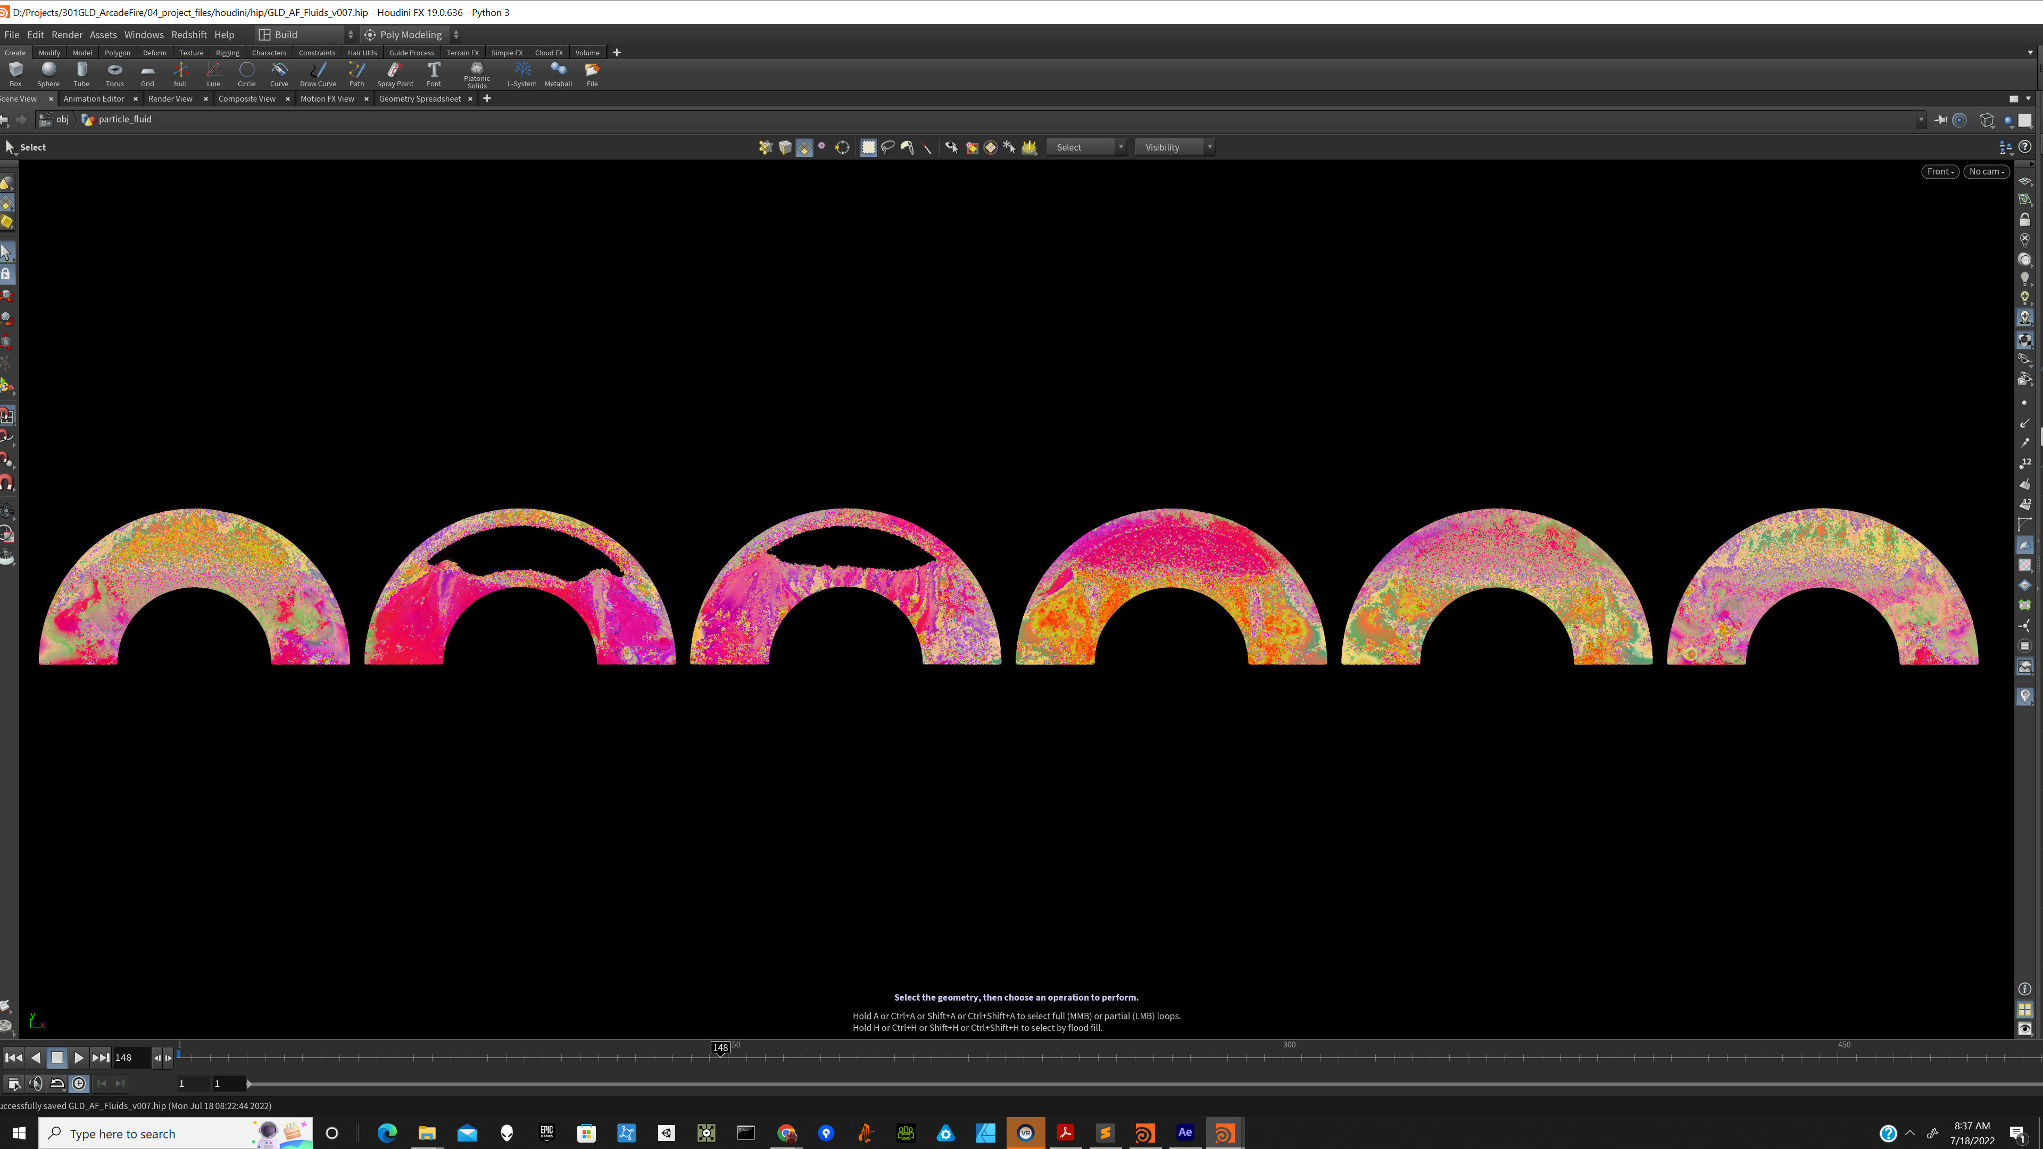The width and height of the screenshot is (2043, 1149).
Task: Close the Animation Editor tab
Action: tap(136, 98)
